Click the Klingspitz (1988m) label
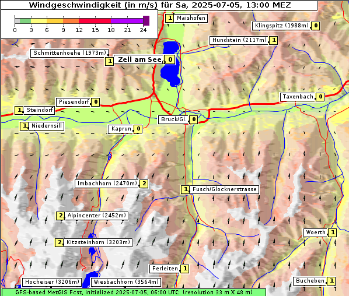This screenshot has height=296, width=349. point(281,26)
